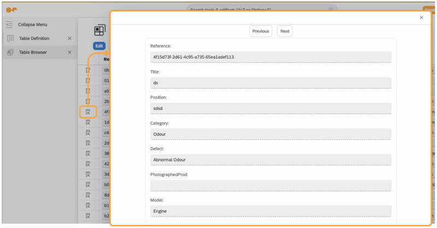Go to the Next record
437x228 pixels.
pos(285,31)
